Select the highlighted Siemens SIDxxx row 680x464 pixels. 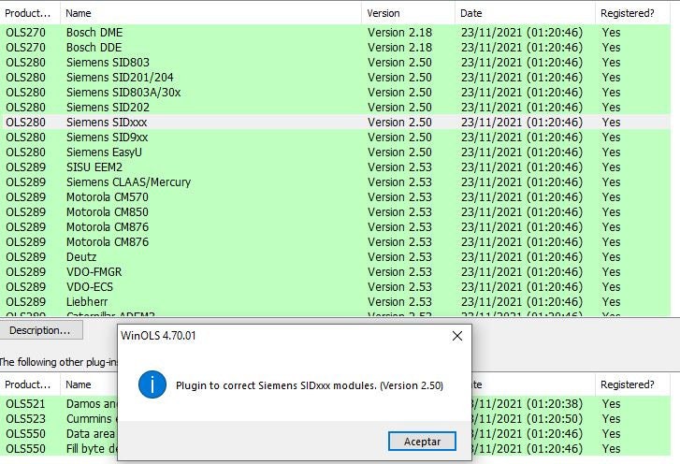pyautogui.click(x=335, y=123)
